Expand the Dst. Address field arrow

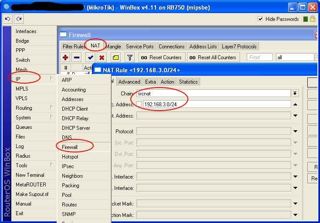pos(295,115)
